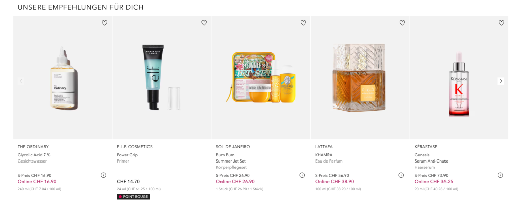Open the Khamra perfume bottle image
This screenshot has width=519, height=202.
click(x=359, y=77)
